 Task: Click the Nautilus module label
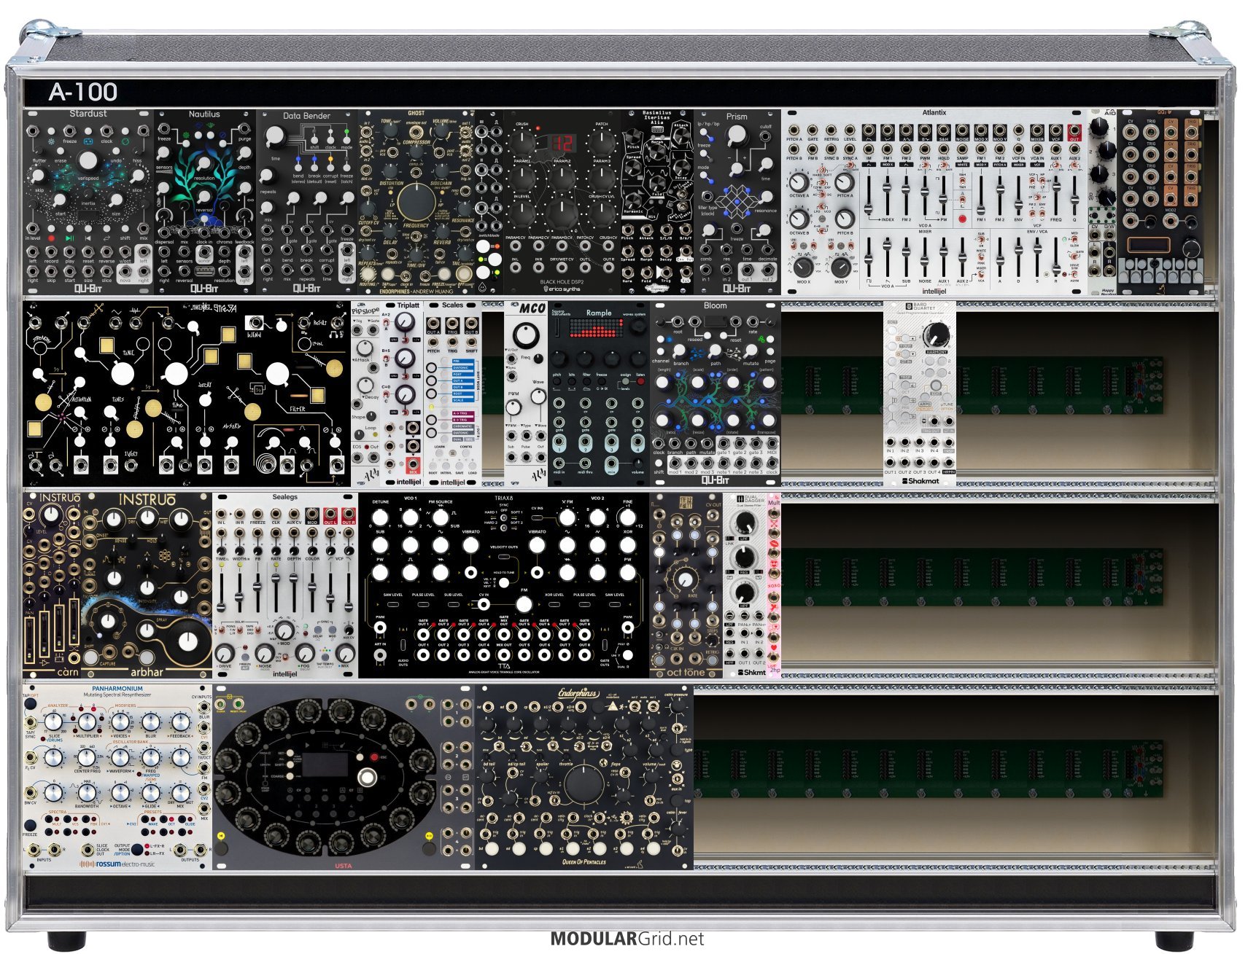point(204,114)
